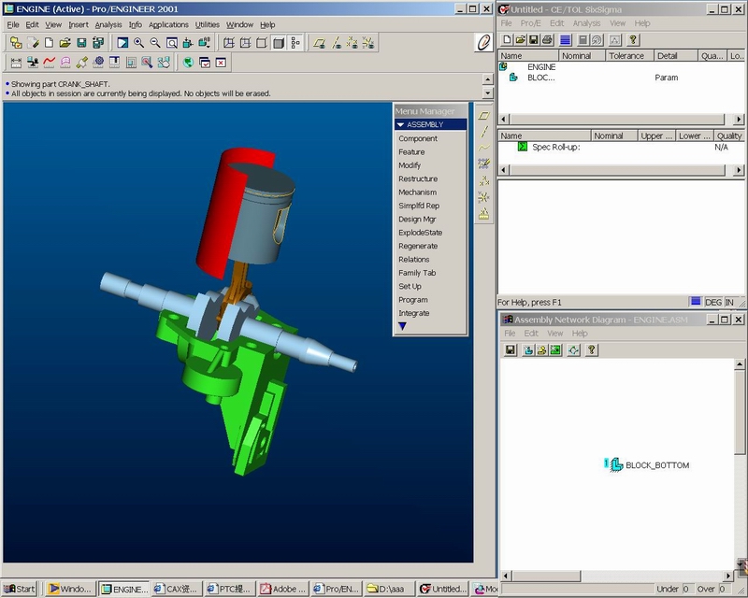Click the green image icon in Assembly Network Diagram
This screenshot has width=748, height=598.
pos(555,350)
